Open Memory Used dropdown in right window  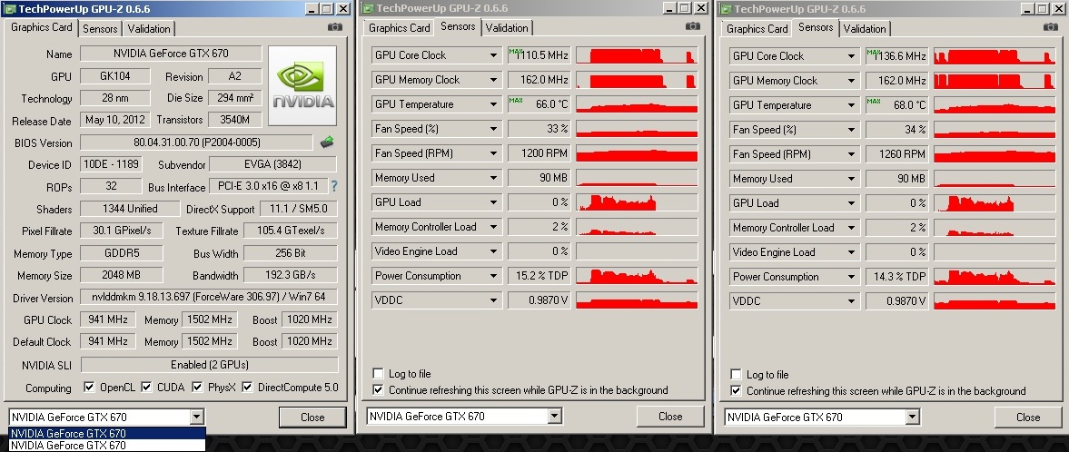point(852,179)
